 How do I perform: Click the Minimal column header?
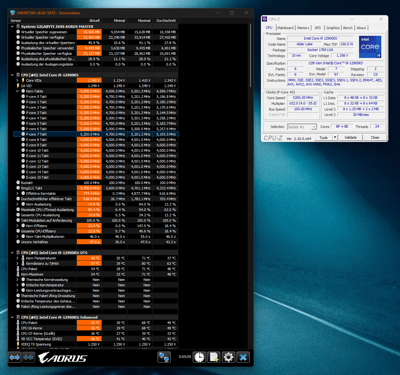[x=115, y=21]
